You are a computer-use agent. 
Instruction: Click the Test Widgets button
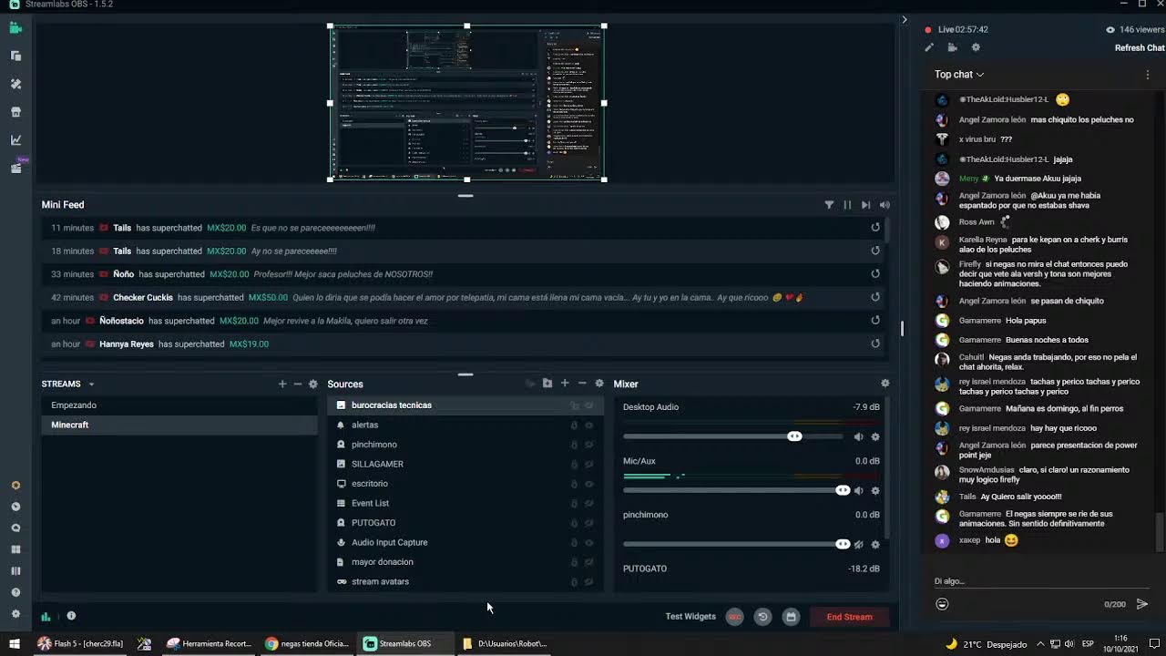(690, 617)
